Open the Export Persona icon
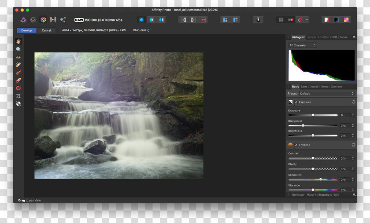Image resolution: width=370 pixels, height=223 pixels. [63, 20]
